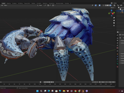This screenshot has width=124, height=93.
Task: Open File Explorer from the taskbar
Action: pos(64,91)
